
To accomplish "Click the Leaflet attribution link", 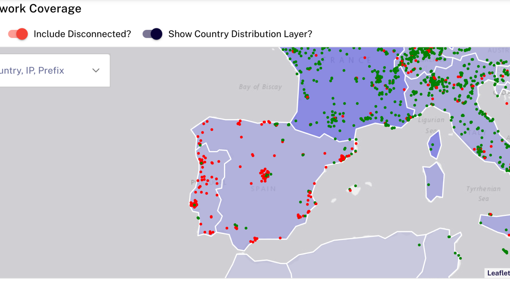I will click(x=498, y=273).
